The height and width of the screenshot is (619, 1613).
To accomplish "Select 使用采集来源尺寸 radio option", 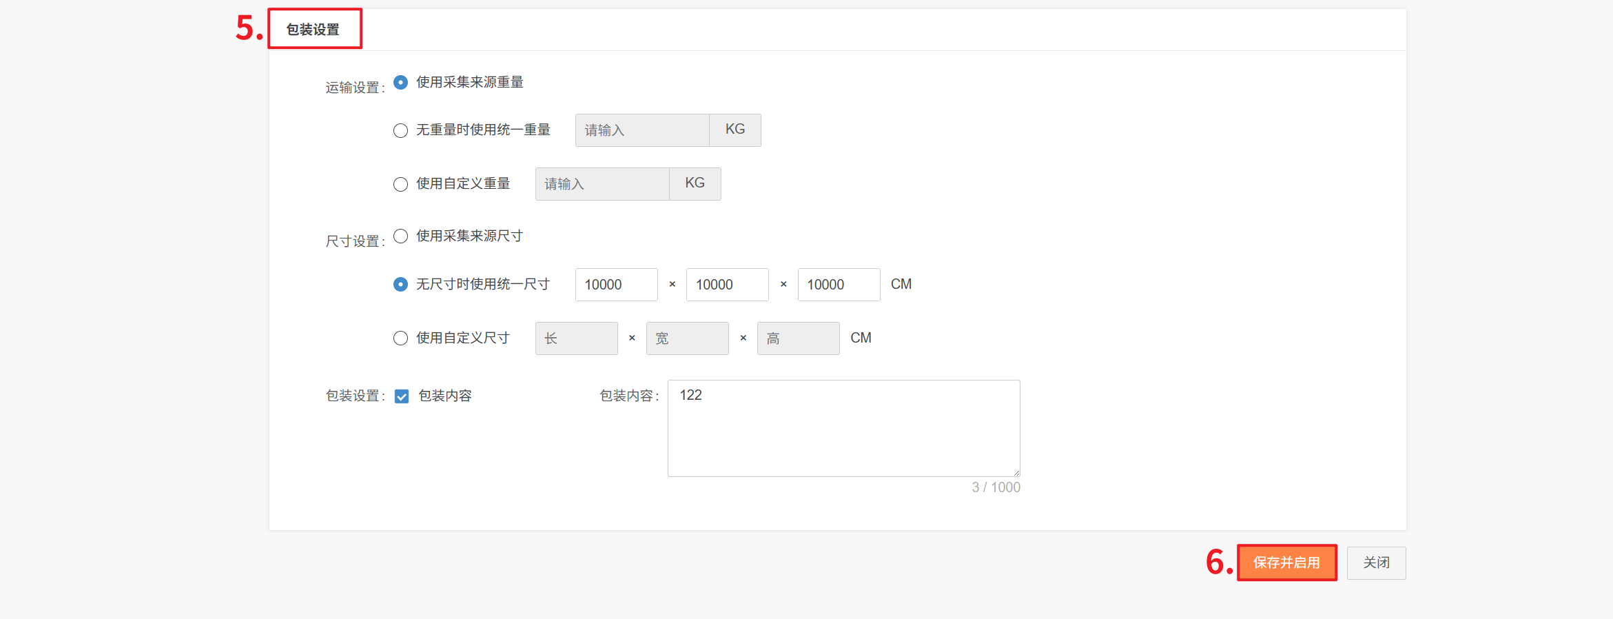I will (x=400, y=236).
